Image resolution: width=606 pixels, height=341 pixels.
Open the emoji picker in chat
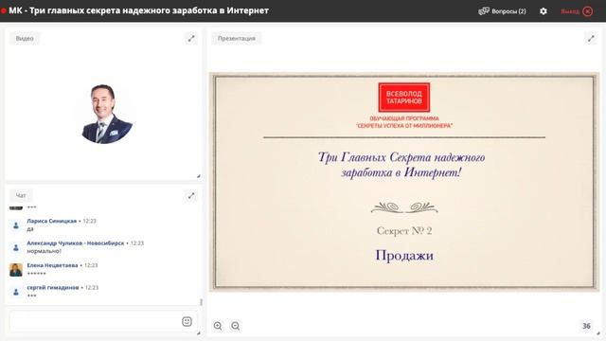[187, 321]
